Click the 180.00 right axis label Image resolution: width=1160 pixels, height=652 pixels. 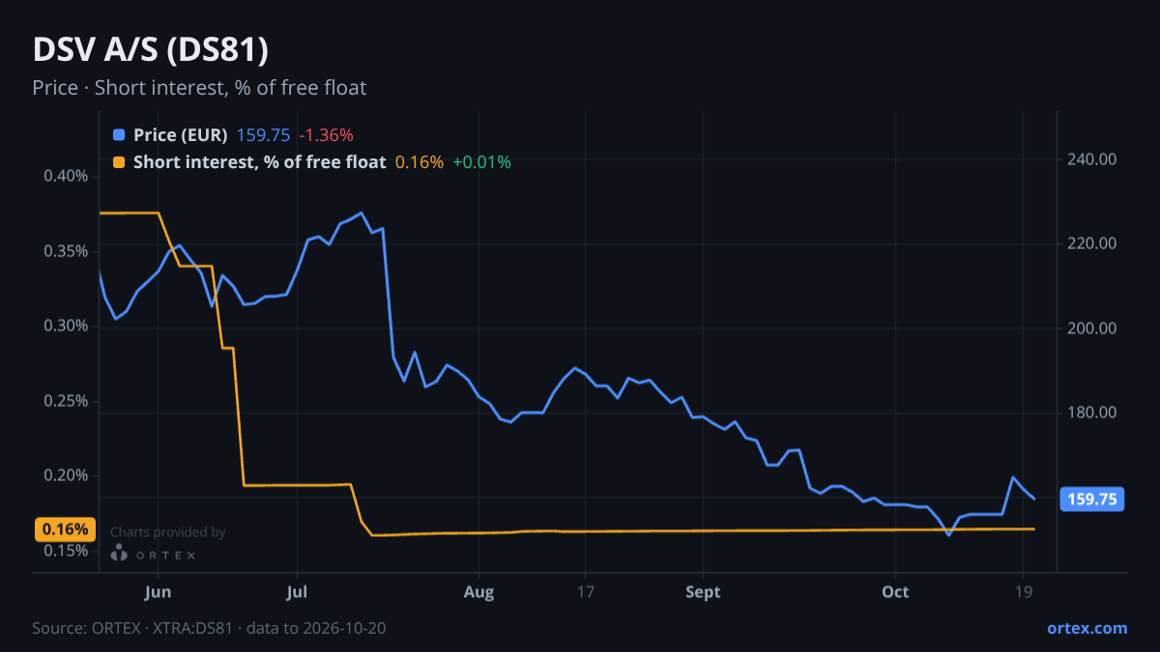(1093, 413)
